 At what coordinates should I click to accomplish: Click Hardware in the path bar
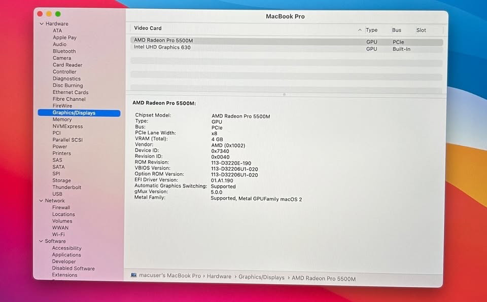click(219, 277)
